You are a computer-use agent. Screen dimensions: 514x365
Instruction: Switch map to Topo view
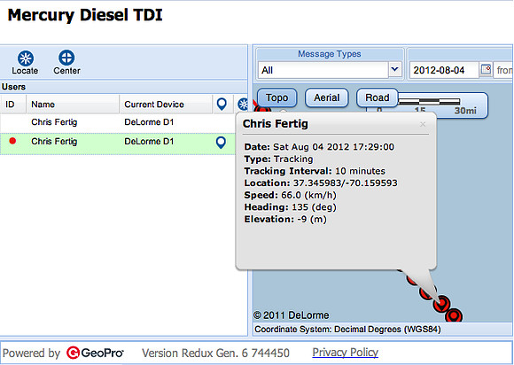pos(277,97)
